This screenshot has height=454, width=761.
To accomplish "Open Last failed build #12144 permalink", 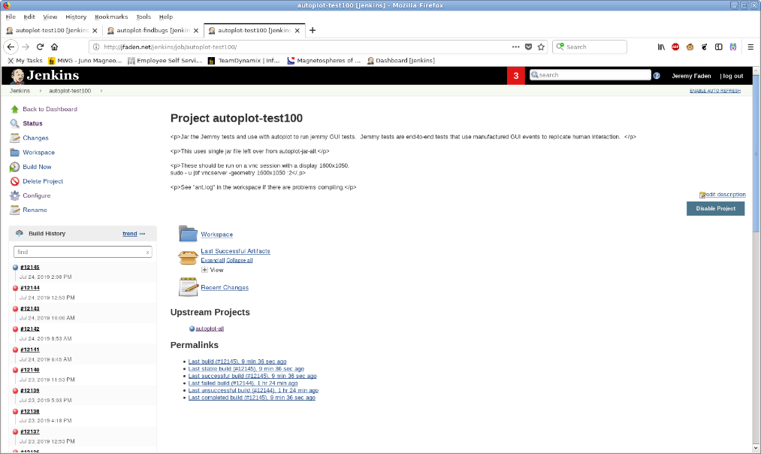I will 243,383.
